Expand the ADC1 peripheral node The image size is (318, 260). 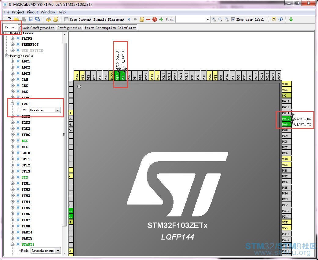point(12,61)
